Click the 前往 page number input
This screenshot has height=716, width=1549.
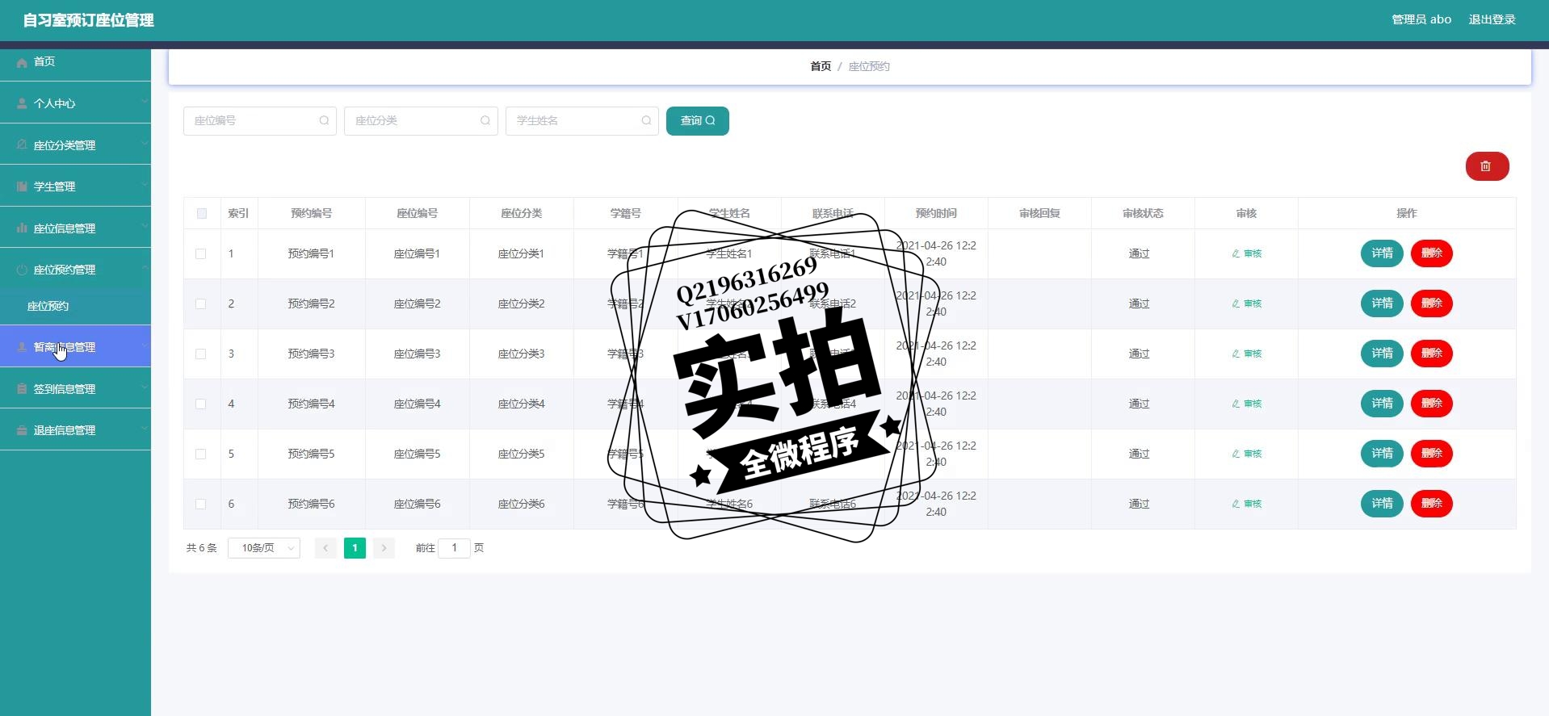(x=454, y=548)
